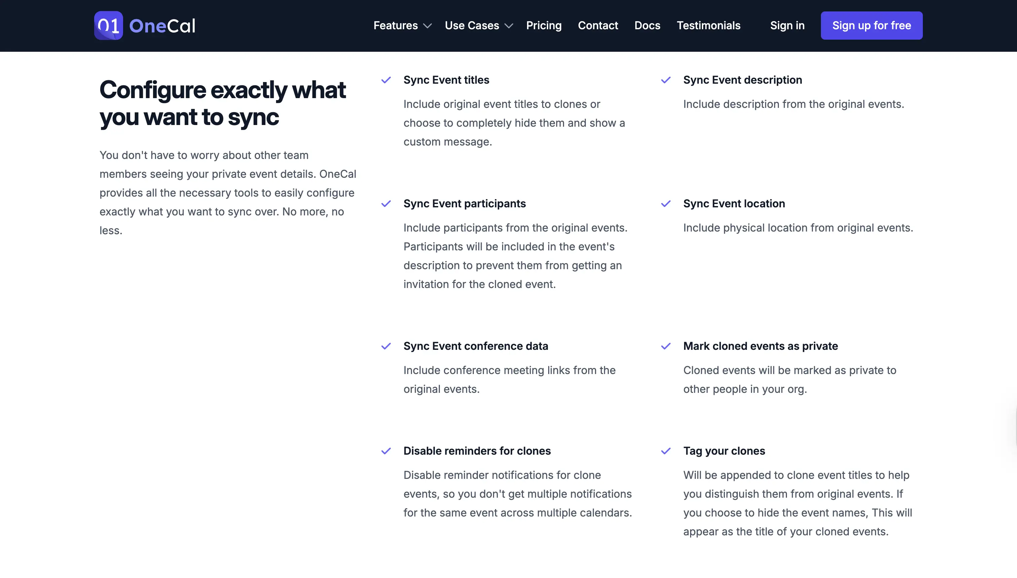Click the "Sync Event titles" heading
The height and width of the screenshot is (578, 1017).
coord(446,80)
